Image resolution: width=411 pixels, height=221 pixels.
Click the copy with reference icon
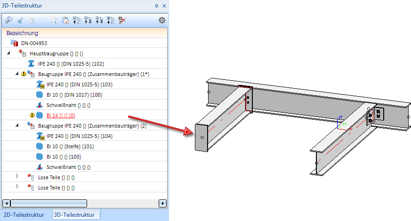pos(54,20)
